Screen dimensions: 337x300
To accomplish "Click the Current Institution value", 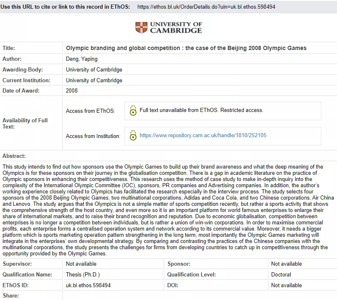I will click(x=94, y=81).
